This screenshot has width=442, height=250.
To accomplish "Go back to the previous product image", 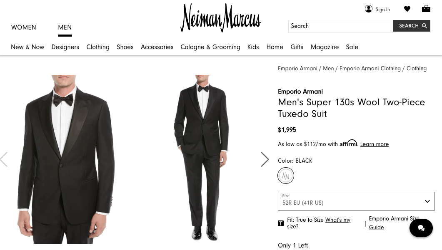I will pos(4,159).
